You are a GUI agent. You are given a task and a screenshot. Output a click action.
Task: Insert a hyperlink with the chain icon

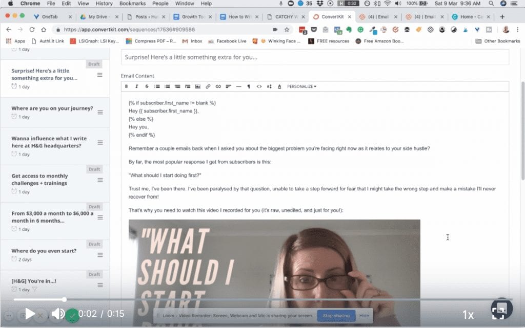click(218, 86)
